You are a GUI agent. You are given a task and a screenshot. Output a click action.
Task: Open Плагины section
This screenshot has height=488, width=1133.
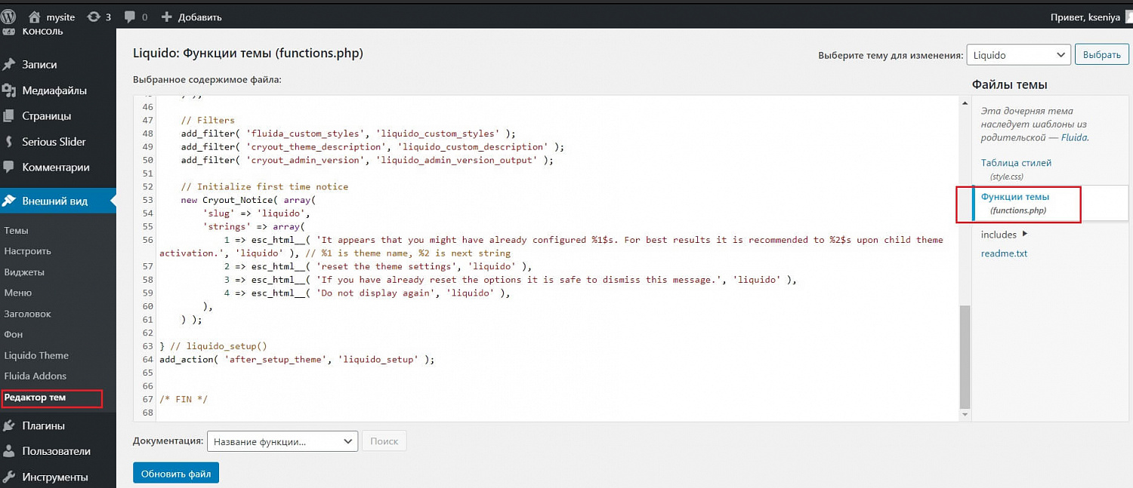tap(44, 425)
